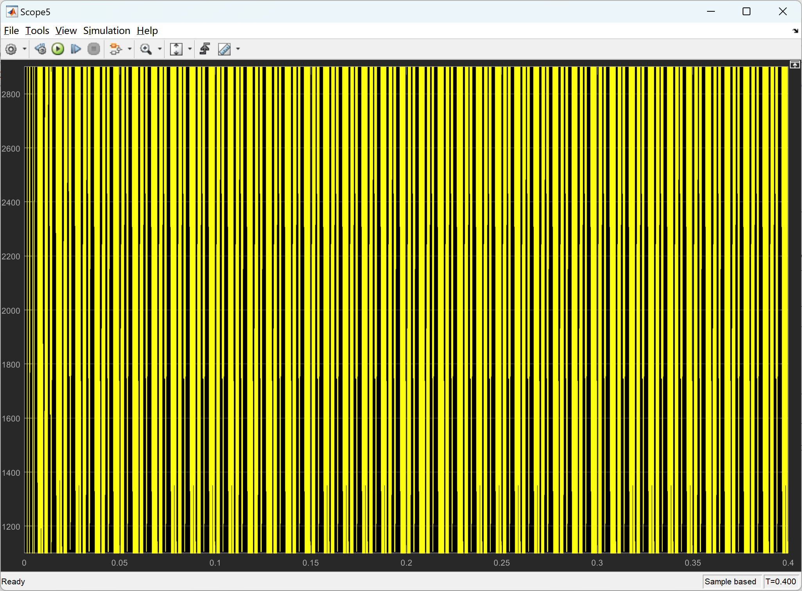Image resolution: width=802 pixels, height=591 pixels.
Task: Select the Zoom magnifier tool
Action: (x=146, y=49)
